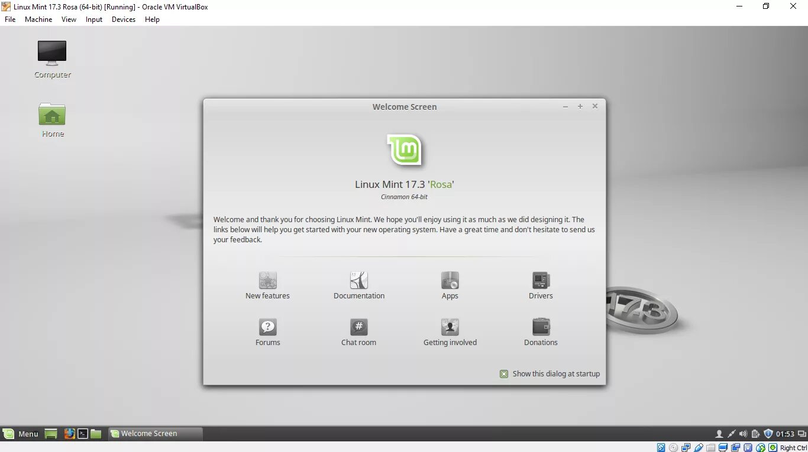Screen dimensions: 808x452
Task: Uncheck Show this dialog at startup
Action: (504, 374)
